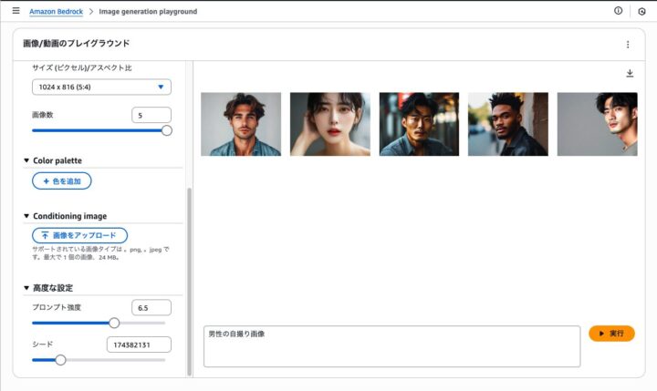Viewport: 657px width, 391px height.
Task: Click the 画像数 slider handle
Action: click(167, 130)
